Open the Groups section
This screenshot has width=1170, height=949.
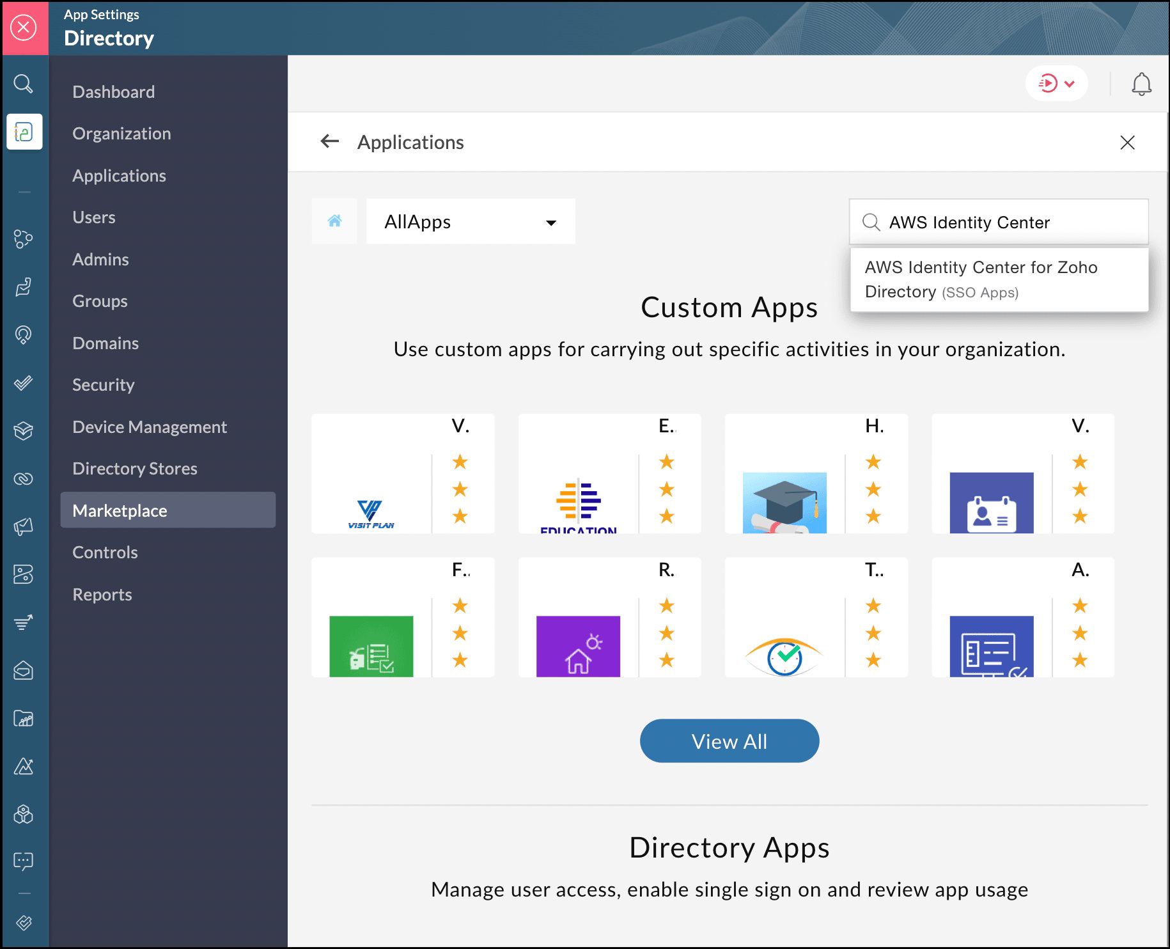100,301
